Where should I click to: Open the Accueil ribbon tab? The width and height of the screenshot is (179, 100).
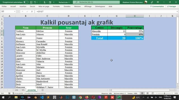(13, 6)
